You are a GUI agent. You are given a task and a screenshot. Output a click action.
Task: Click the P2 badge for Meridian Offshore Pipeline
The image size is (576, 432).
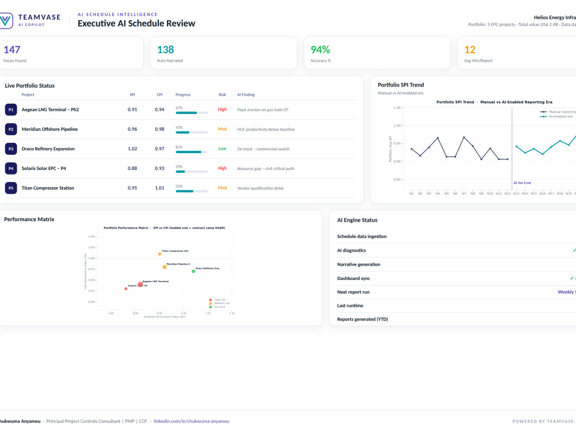pyautogui.click(x=11, y=129)
